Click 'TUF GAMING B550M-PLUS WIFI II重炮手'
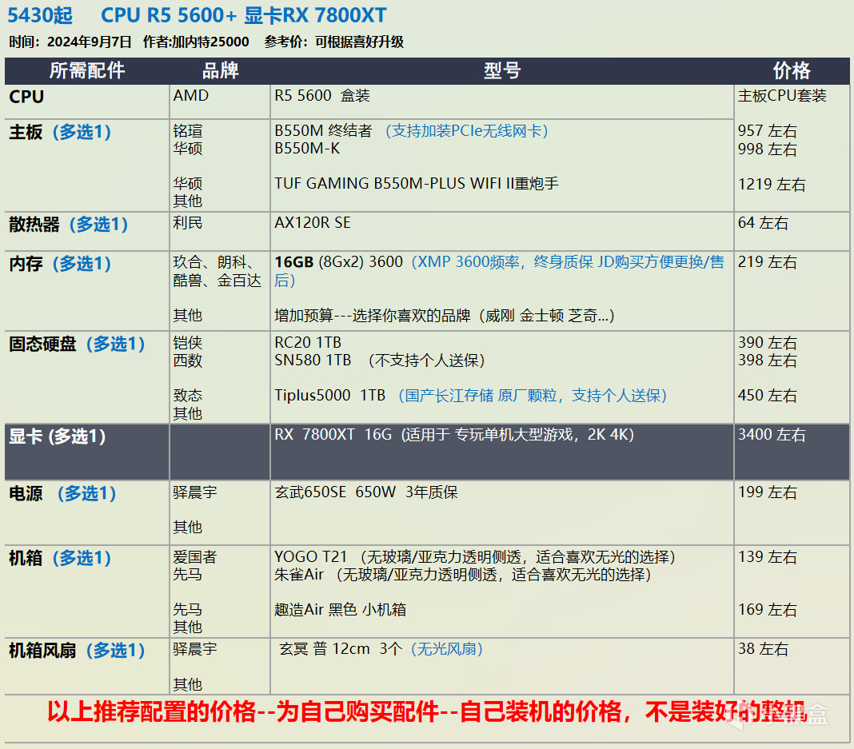Image resolution: width=854 pixels, height=749 pixels. tap(417, 183)
